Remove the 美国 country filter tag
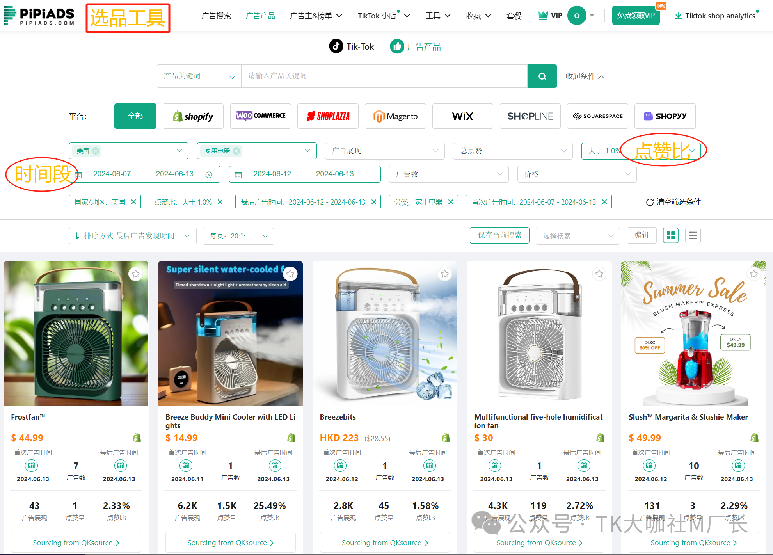The image size is (773, 555). point(96,151)
